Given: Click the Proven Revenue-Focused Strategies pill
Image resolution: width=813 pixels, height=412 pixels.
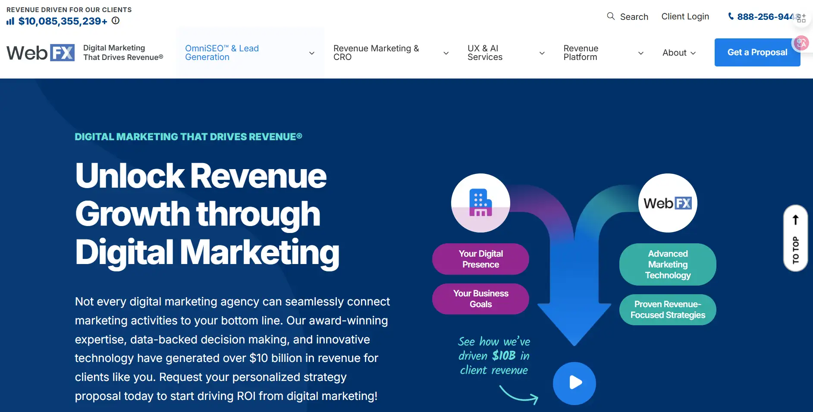Looking at the screenshot, I should click(x=668, y=309).
